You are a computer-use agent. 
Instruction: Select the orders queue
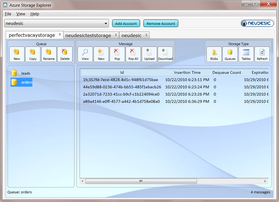[x=21, y=82]
